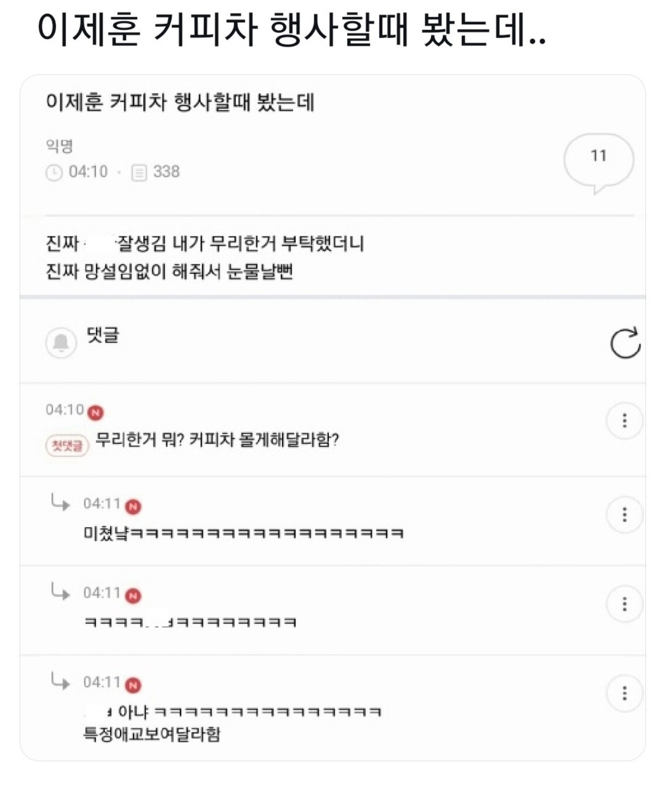665x787 pixels.
Task: Click the view count icon beside 338
Action: click(x=139, y=172)
